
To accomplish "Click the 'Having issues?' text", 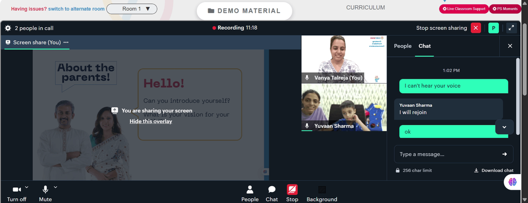I will 29,9.
